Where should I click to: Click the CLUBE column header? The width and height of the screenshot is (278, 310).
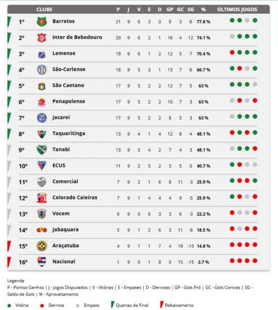coord(44,10)
